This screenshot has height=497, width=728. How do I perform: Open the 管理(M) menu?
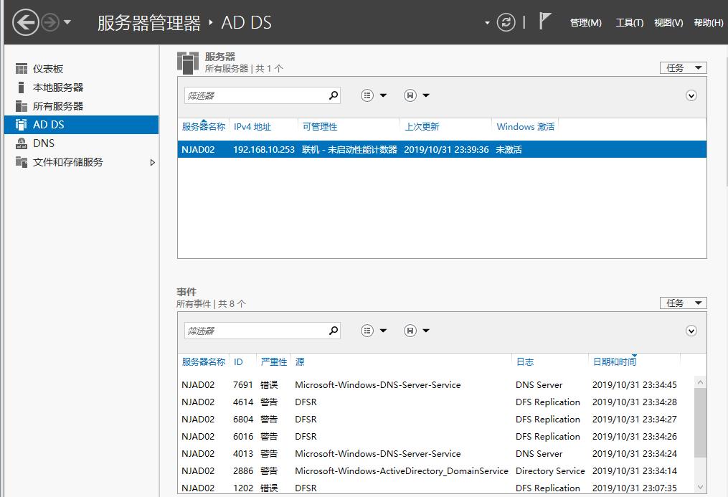586,22
